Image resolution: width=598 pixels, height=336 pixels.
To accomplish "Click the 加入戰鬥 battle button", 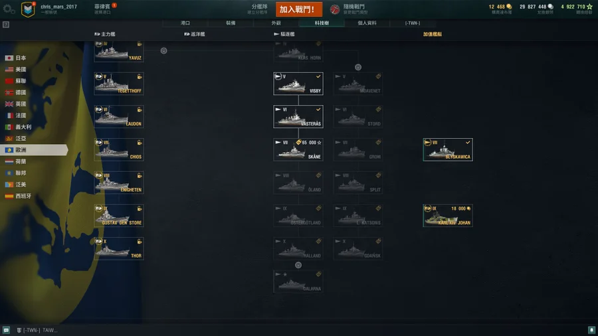I will coord(299,9).
